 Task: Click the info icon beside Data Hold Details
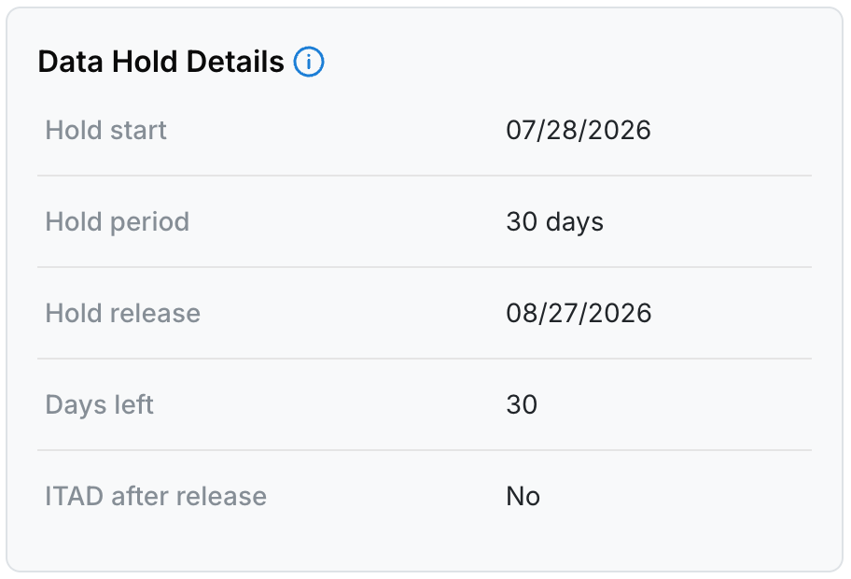[x=309, y=62]
